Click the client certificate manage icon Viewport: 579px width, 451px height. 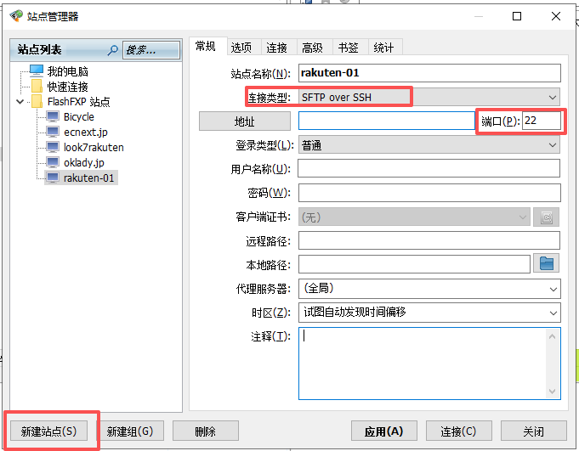tap(546, 217)
